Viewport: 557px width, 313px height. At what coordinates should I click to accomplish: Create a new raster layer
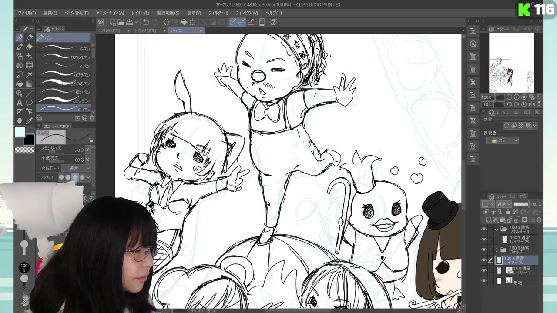tap(488, 220)
